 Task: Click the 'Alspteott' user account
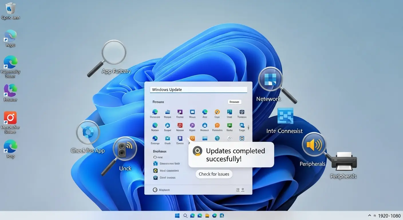coord(161,190)
